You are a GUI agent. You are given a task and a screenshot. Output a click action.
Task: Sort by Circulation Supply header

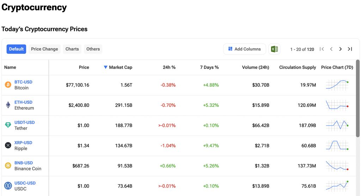pos(298,67)
